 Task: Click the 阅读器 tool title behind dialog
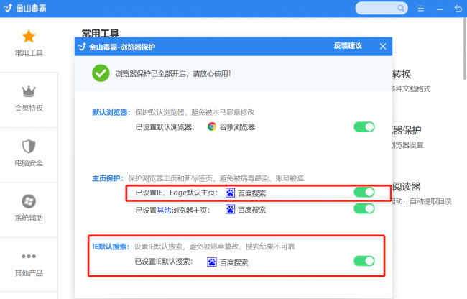pyautogui.click(x=406, y=187)
